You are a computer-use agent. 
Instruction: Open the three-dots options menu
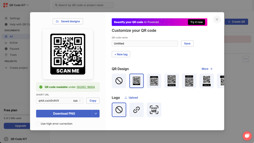pos(246,59)
